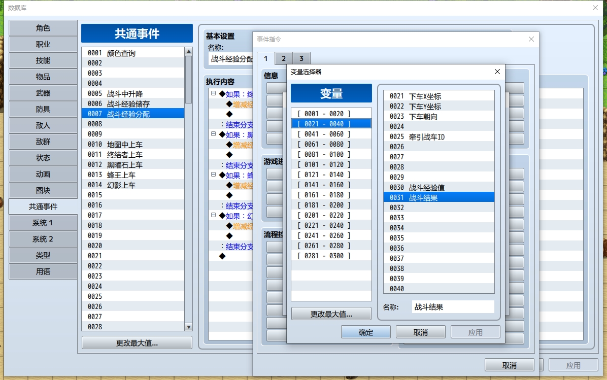Close the 变量选择器 dialog
The height and width of the screenshot is (380, 607).
point(497,72)
